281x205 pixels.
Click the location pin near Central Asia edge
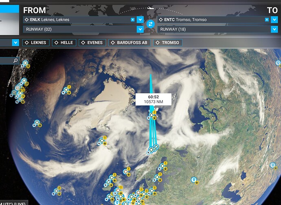(273, 165)
